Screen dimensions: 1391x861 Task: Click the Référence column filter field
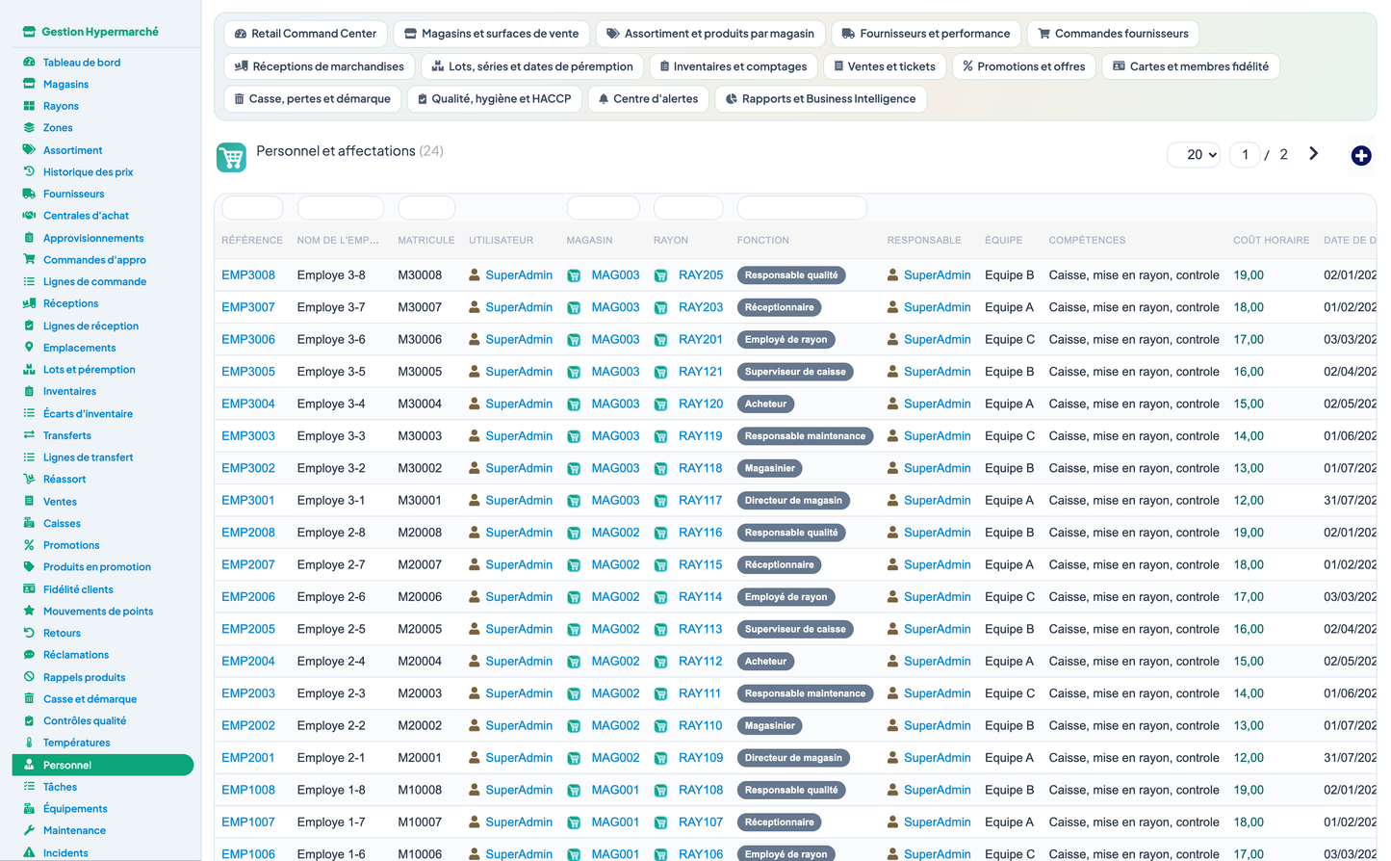(252, 208)
